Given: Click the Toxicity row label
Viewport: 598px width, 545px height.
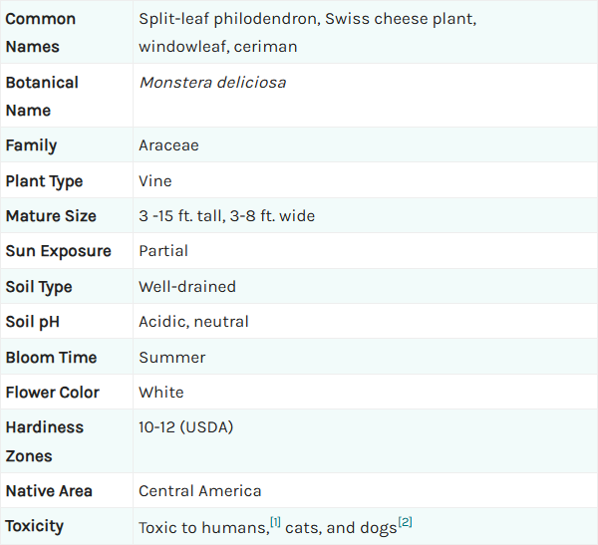Looking at the screenshot, I should pos(34,526).
